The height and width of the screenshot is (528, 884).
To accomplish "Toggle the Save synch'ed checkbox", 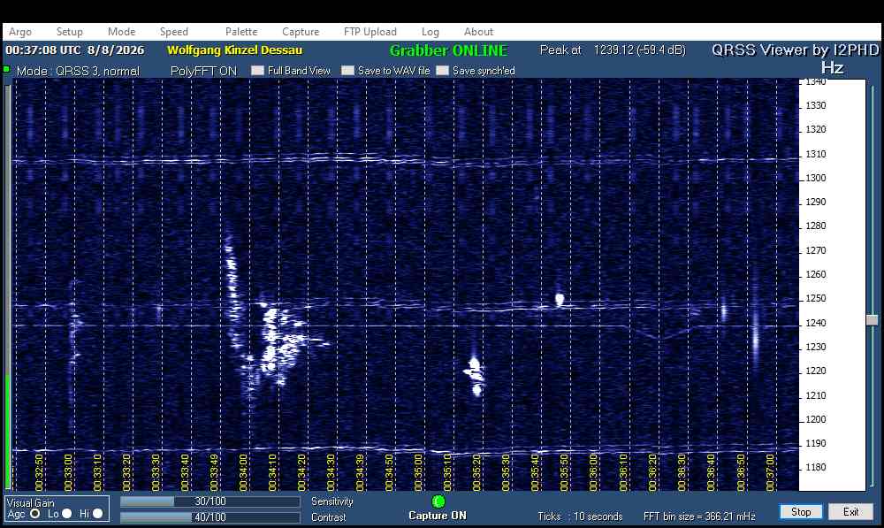I will tap(443, 71).
